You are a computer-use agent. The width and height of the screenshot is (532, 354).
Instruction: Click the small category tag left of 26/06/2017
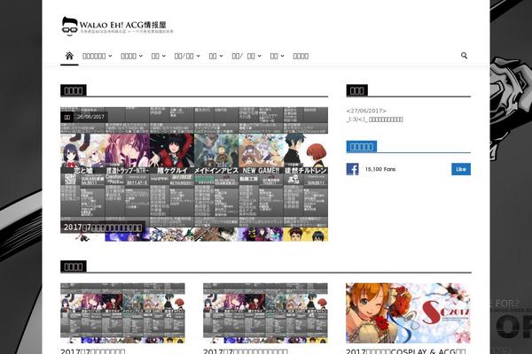pos(67,117)
